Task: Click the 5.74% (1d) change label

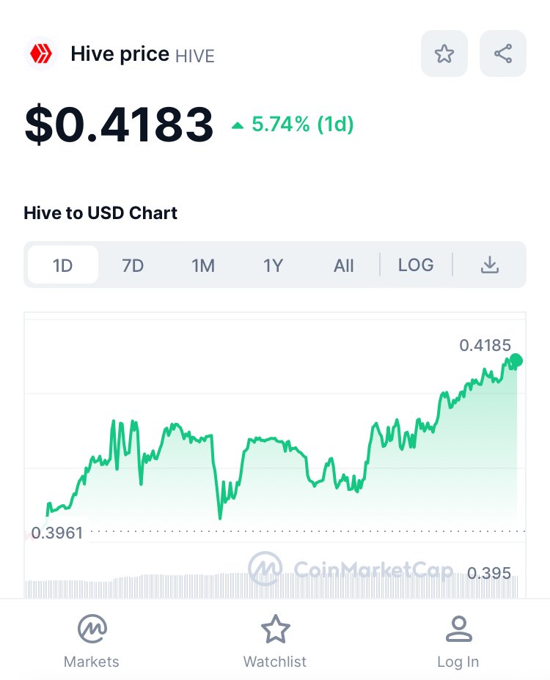Action: (303, 125)
